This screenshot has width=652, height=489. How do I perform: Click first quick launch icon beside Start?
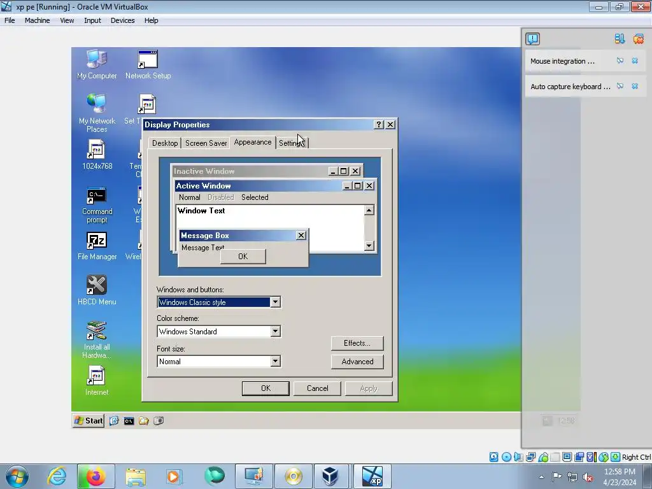(114, 421)
